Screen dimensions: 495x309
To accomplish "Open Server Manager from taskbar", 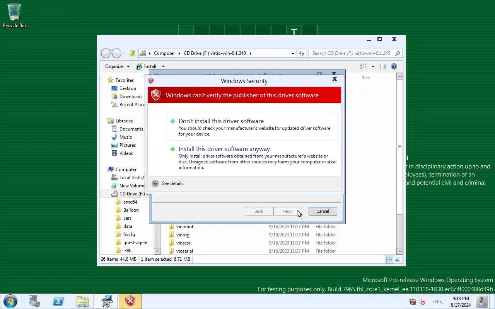I will 35,301.
